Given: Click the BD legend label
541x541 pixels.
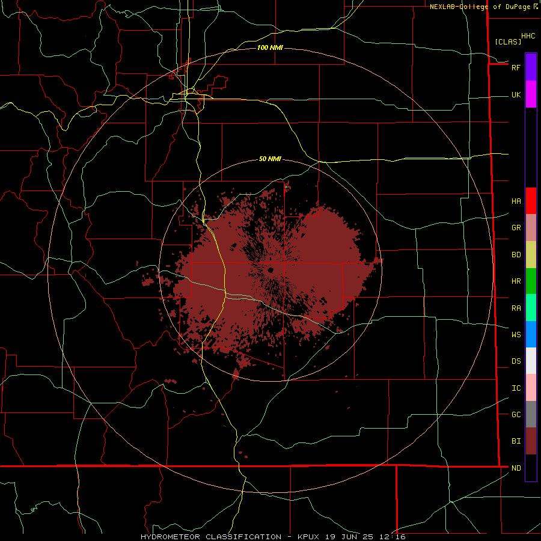Looking at the screenshot, I should click(x=516, y=255).
